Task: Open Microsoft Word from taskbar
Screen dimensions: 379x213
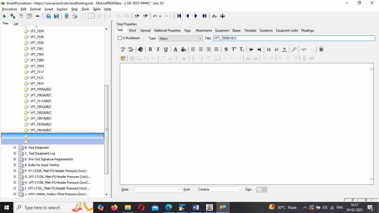Action: coord(196,207)
